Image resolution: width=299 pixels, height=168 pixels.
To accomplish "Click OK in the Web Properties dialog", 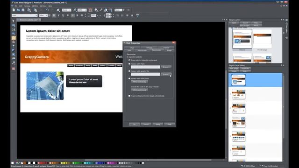I will point(134,124).
